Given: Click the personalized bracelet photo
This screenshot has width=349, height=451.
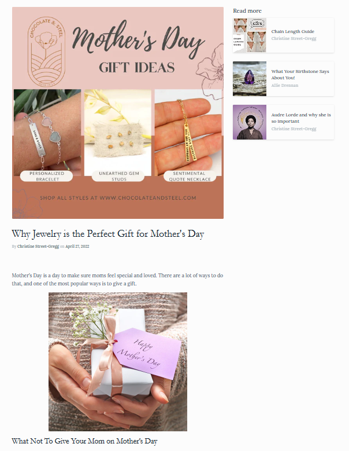Looking at the screenshot, I should click(x=47, y=133).
